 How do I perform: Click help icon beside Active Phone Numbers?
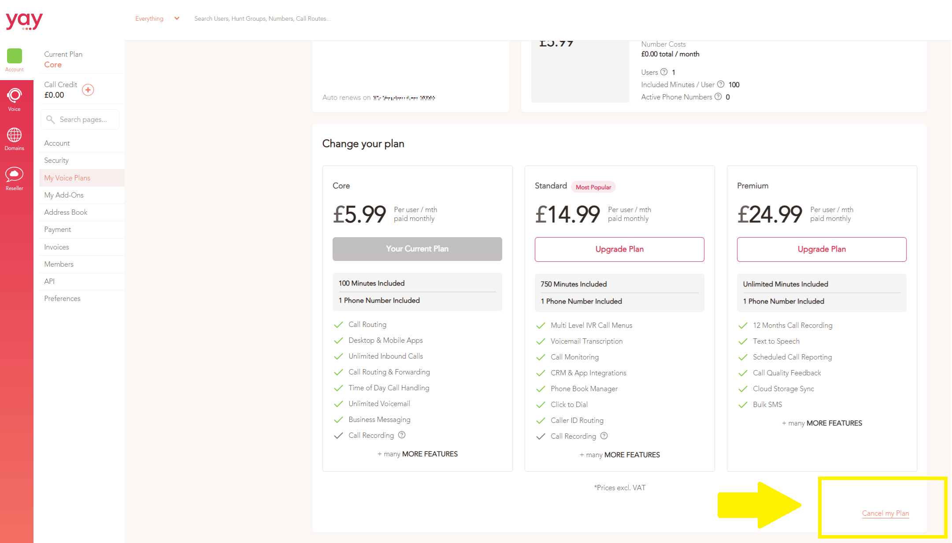pos(718,96)
